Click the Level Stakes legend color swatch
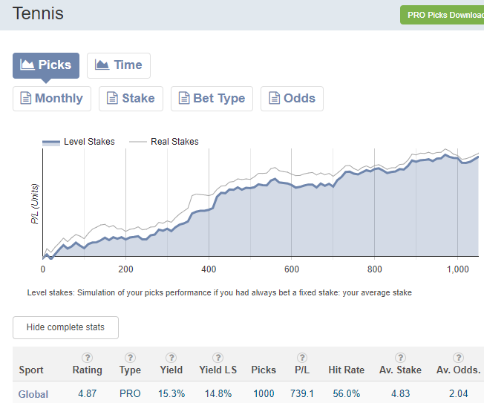Screen dimensions: 484x403 (x=51, y=142)
